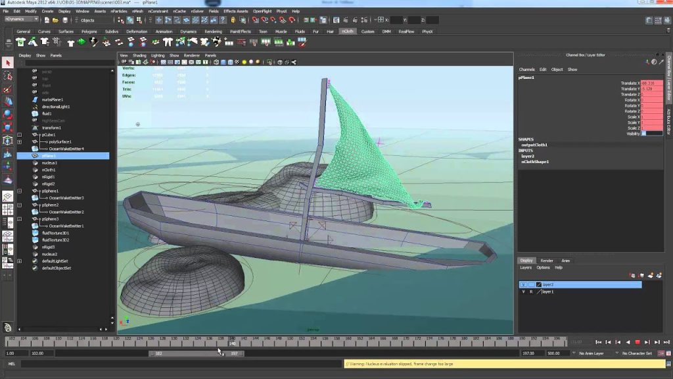The height and width of the screenshot is (379, 673).
Task: Open Channels menu in Channel Box
Action: 526,69
